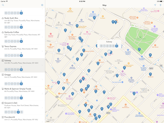Open the Starbucks Coffee listing
This screenshot has height=123, width=164.
23,37
